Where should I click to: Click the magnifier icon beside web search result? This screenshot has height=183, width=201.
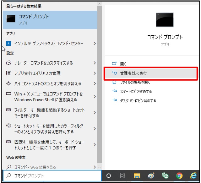pyautogui.click(x=8, y=167)
